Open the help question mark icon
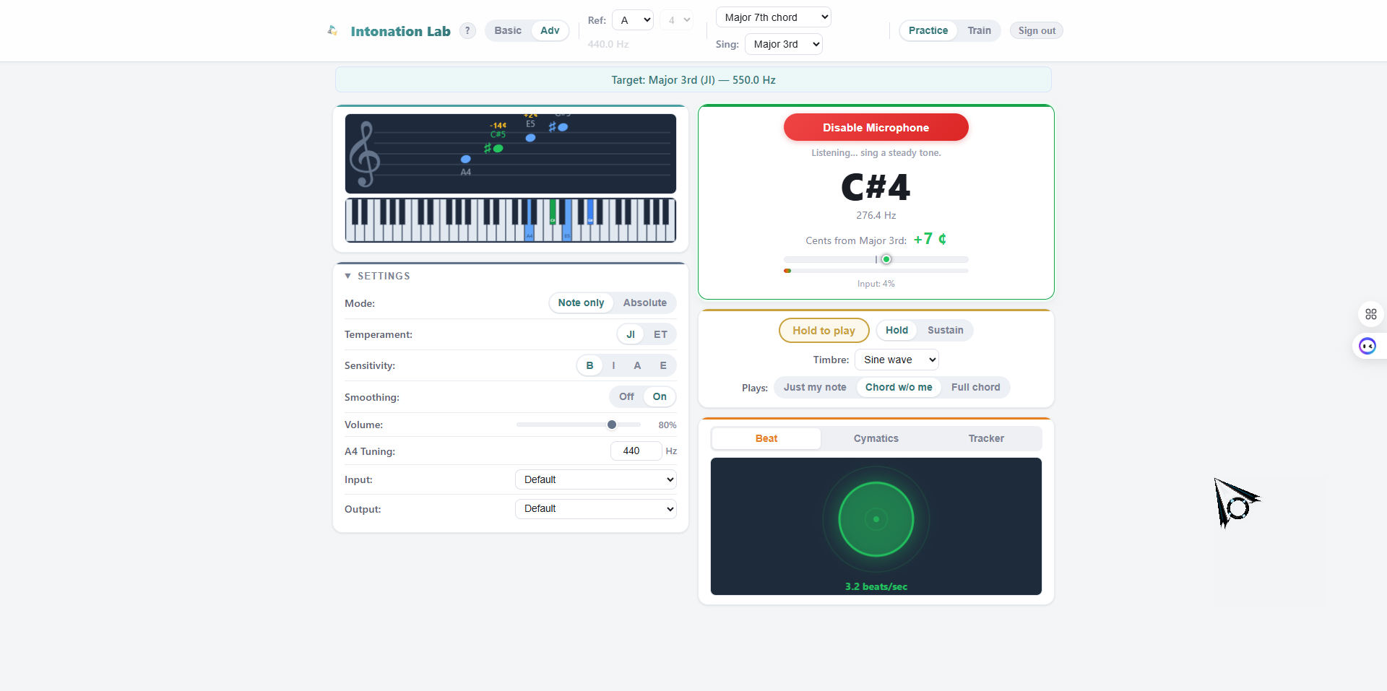The height and width of the screenshot is (691, 1387). pos(467,30)
